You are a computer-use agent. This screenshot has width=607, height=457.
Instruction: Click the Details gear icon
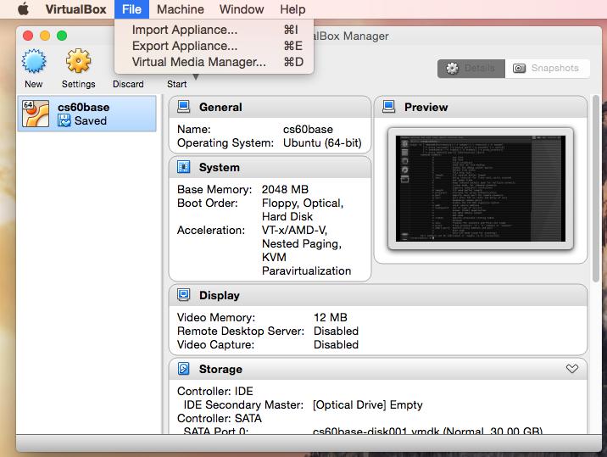pos(452,69)
